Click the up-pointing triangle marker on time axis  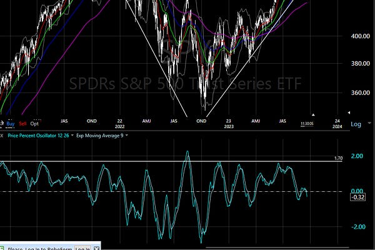pos(313,115)
